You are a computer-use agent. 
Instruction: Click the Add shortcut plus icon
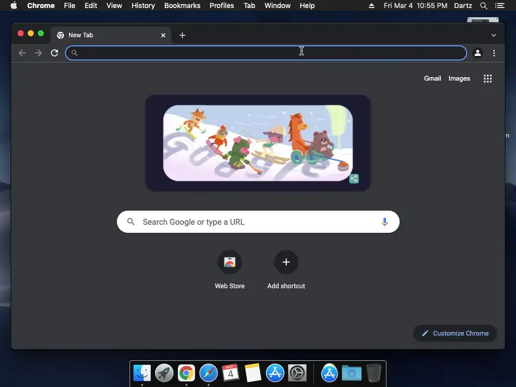point(286,262)
